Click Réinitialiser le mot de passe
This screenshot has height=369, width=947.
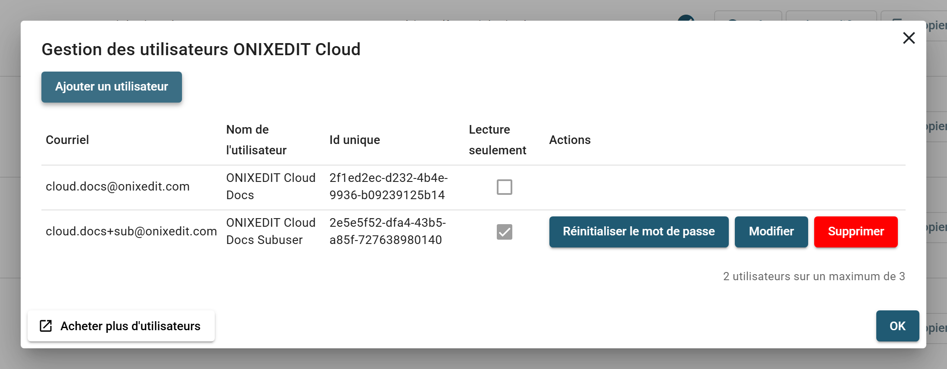point(639,231)
